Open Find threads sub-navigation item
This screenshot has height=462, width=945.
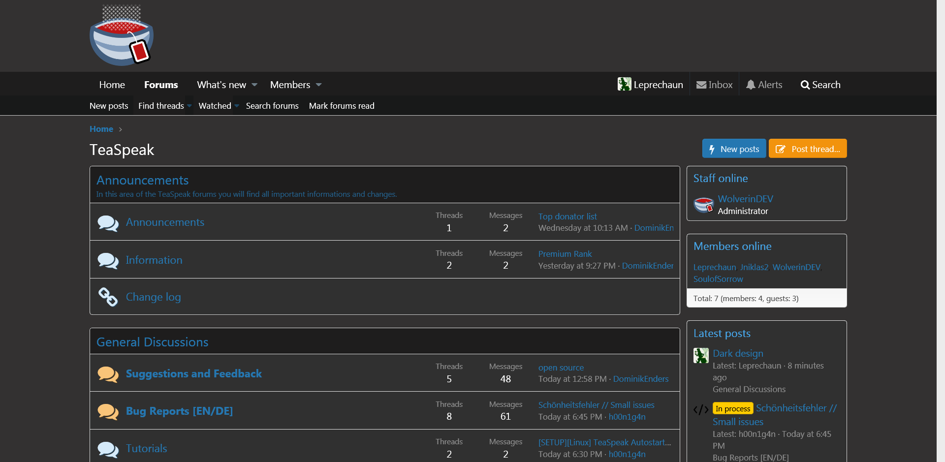coord(161,106)
